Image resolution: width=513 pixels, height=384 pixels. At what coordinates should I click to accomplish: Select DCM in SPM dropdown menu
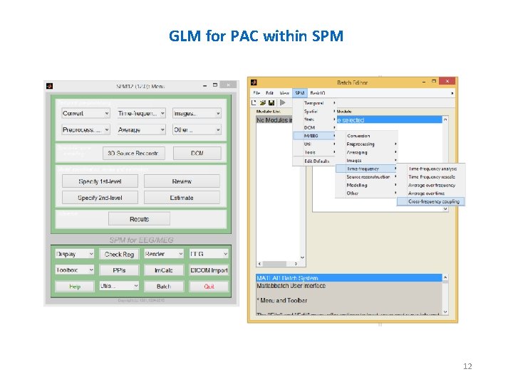(x=315, y=128)
